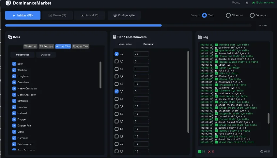Click the green success counter icon
Image resolution: width=277 pixels, height=158 pixels.
pyautogui.click(x=200, y=151)
